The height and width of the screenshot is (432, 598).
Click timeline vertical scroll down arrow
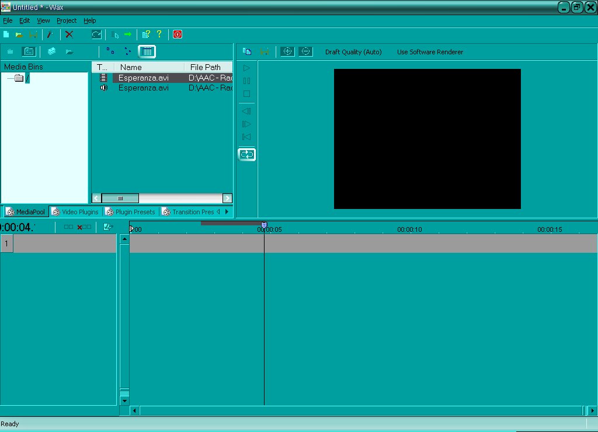124,400
